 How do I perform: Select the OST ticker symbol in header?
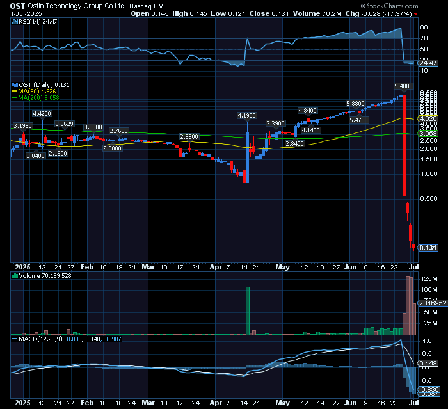coord(18,6)
